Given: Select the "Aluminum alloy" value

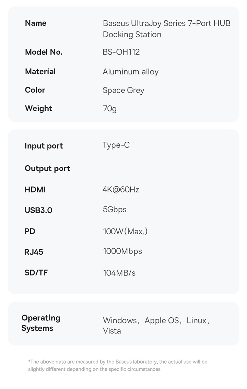Looking at the screenshot, I should [130, 72].
